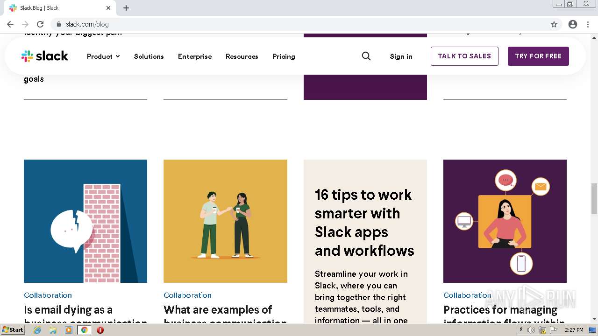Open a new browser tab with the plus icon
The width and height of the screenshot is (598, 336).
tap(126, 8)
